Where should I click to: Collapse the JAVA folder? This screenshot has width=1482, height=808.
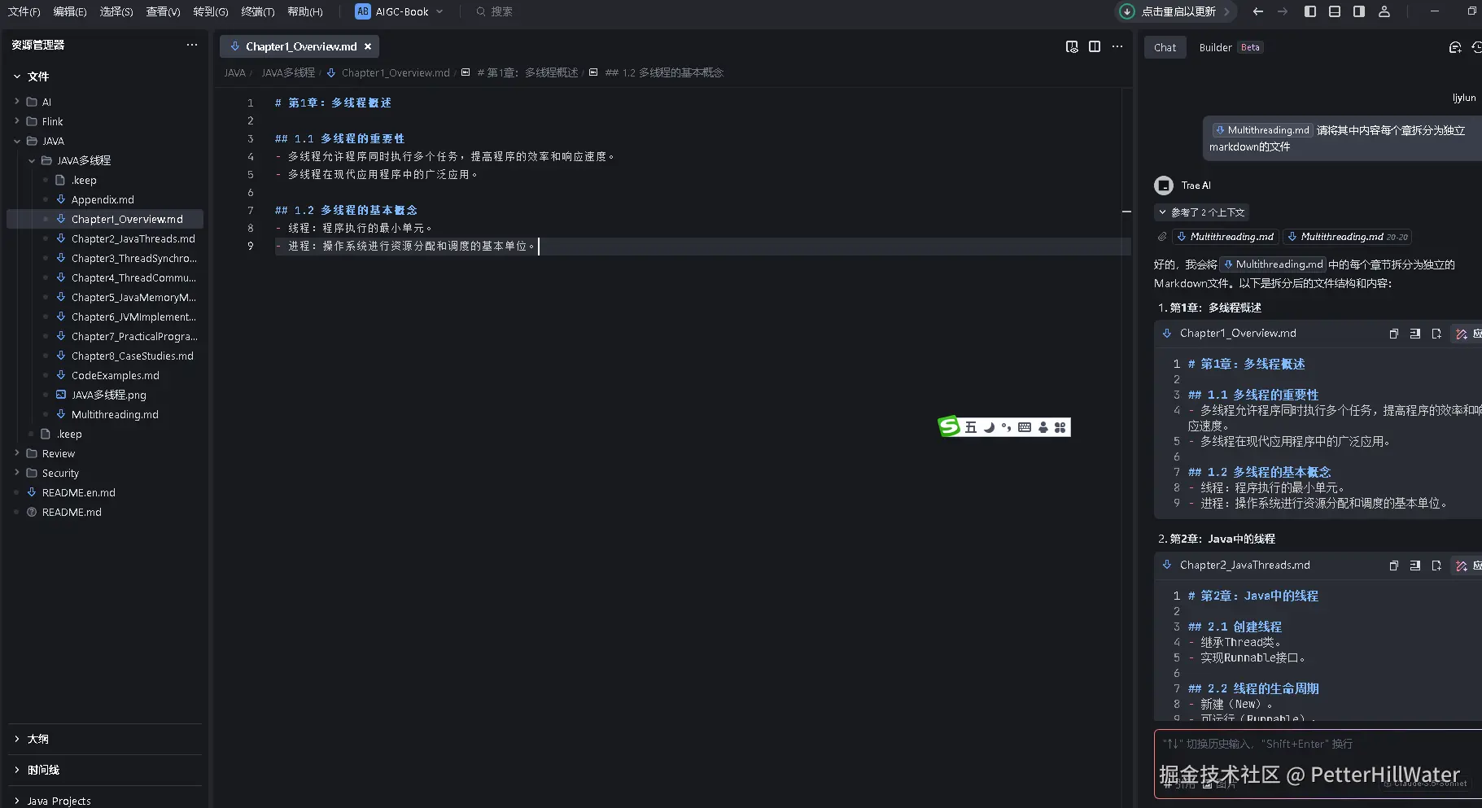pyautogui.click(x=17, y=141)
